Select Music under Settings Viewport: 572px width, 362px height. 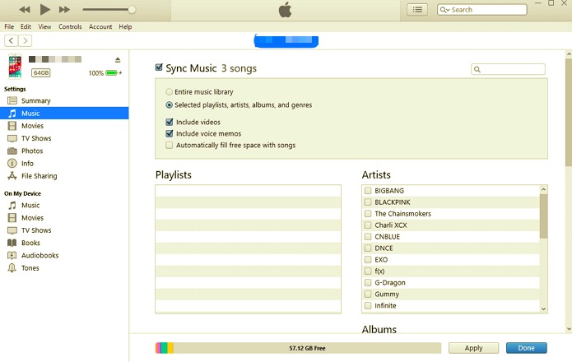64,114
